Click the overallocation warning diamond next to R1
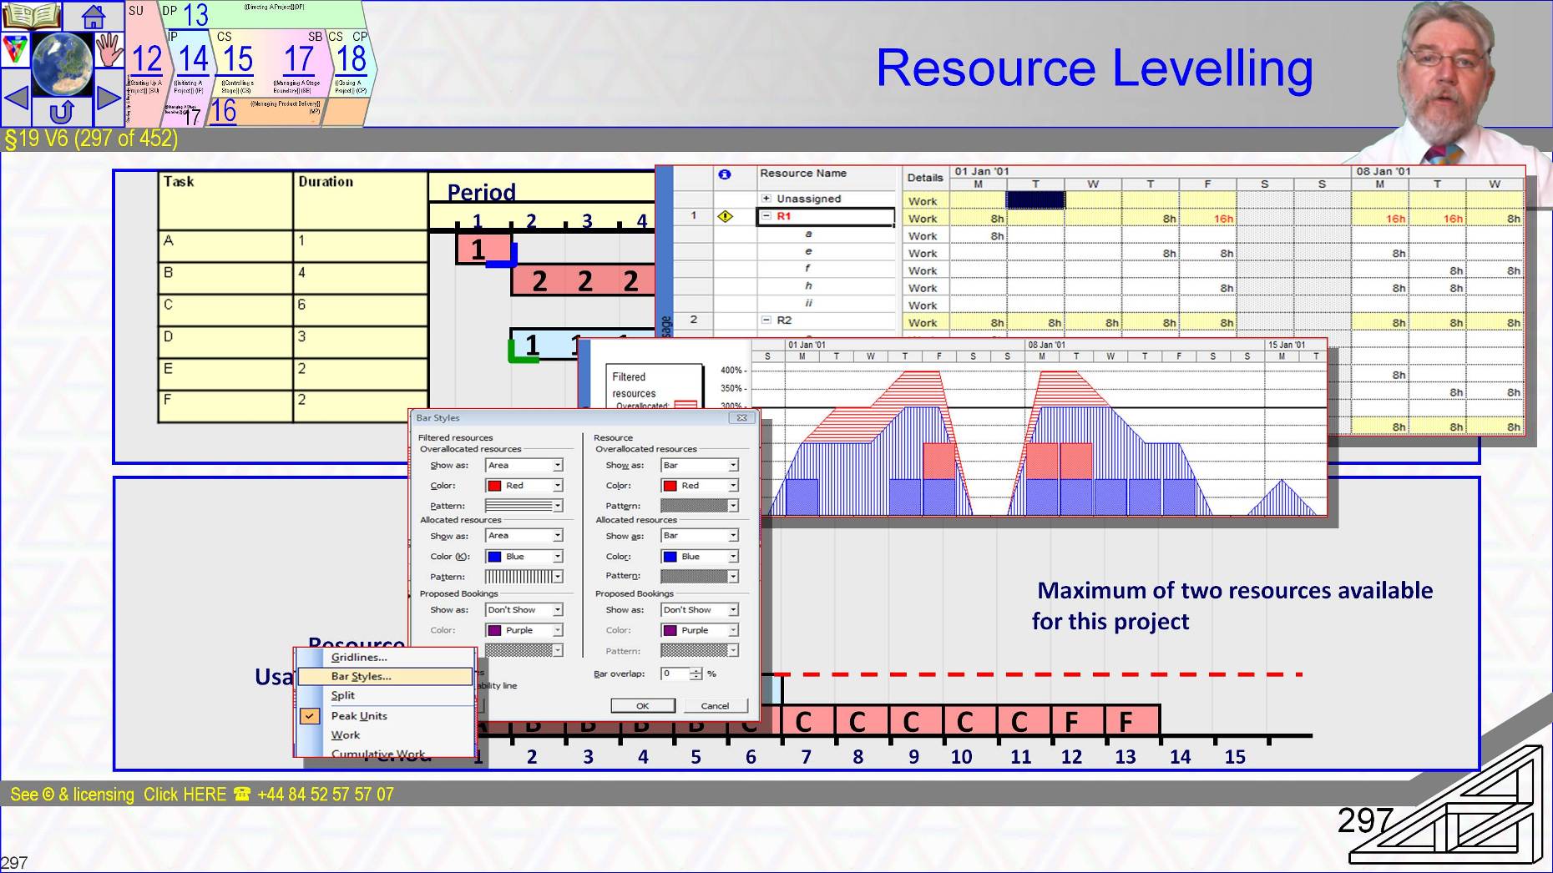The width and height of the screenshot is (1553, 873). click(725, 216)
